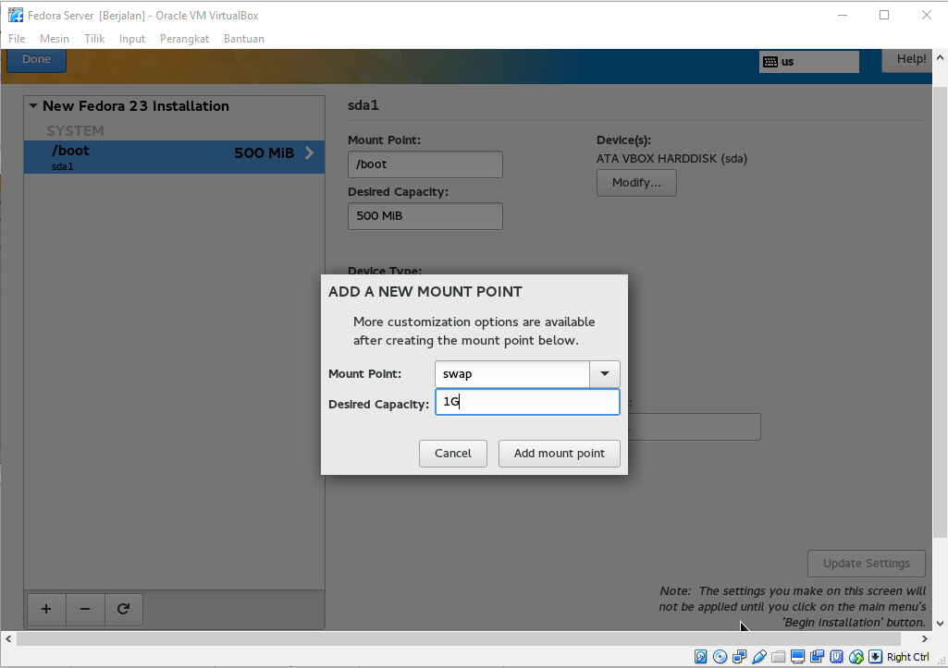This screenshot has height=668, width=948.
Task: Click the plus icon to add a partition
Action: click(46, 609)
